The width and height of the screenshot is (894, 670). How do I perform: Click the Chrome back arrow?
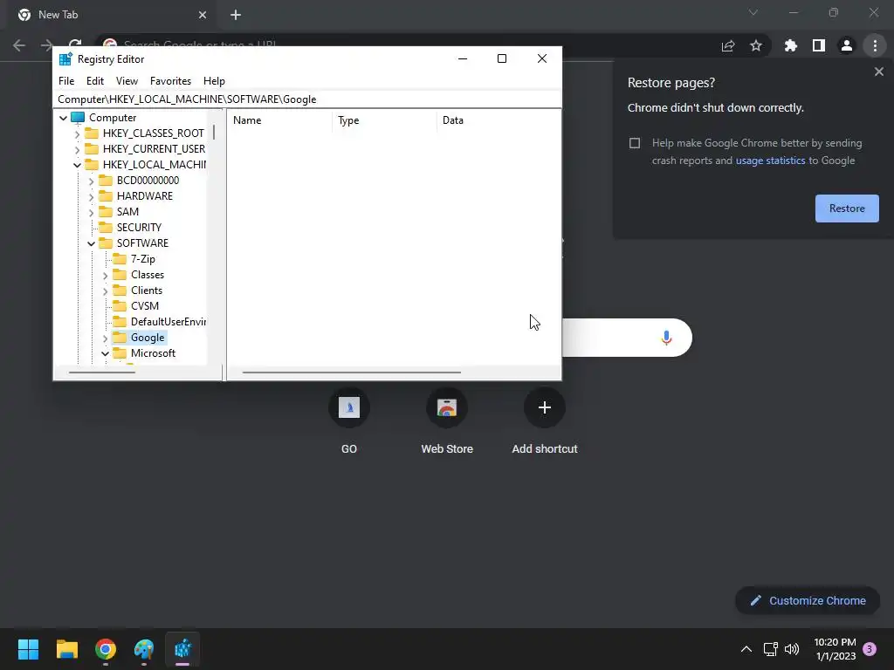tap(19, 45)
